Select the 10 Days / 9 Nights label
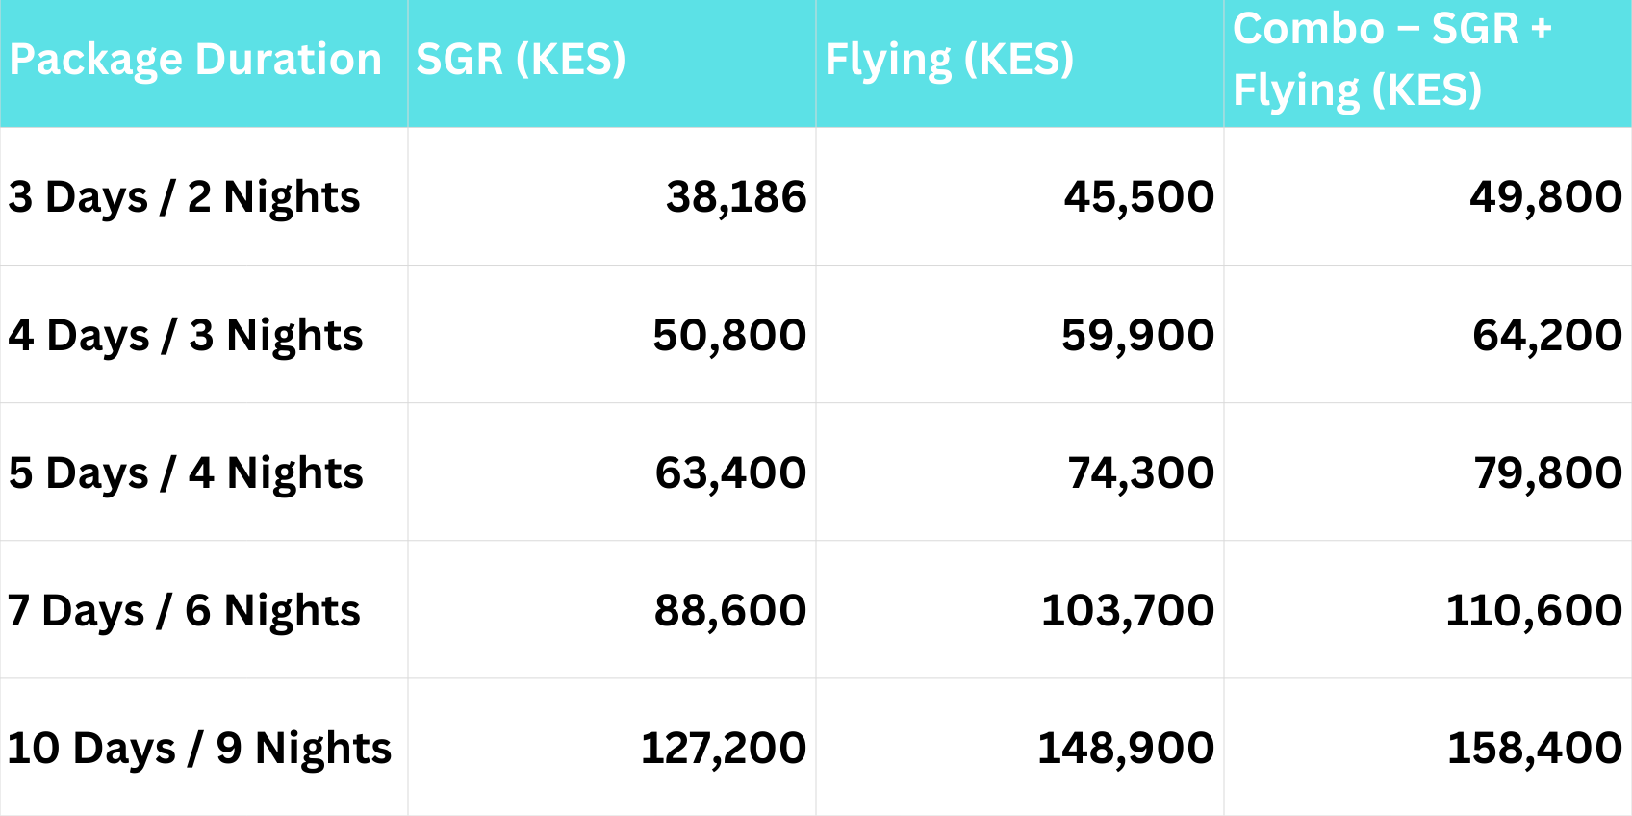Viewport: 1632px width, 816px height. pos(199,749)
